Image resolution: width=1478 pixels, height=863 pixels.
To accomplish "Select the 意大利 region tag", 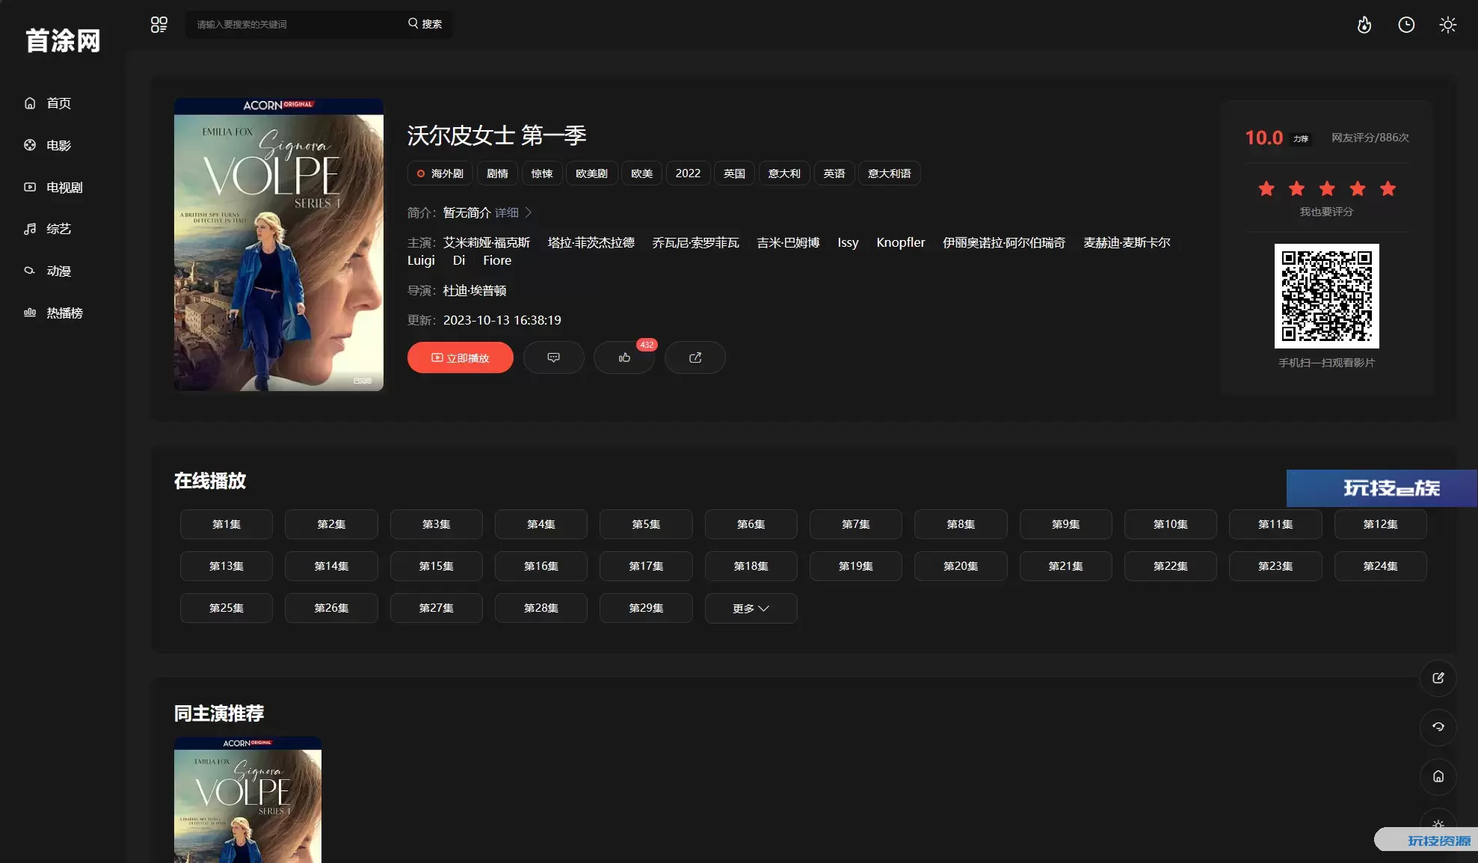I will 784,173.
